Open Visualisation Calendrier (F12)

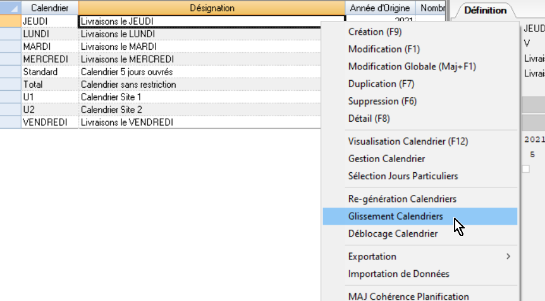(x=408, y=141)
